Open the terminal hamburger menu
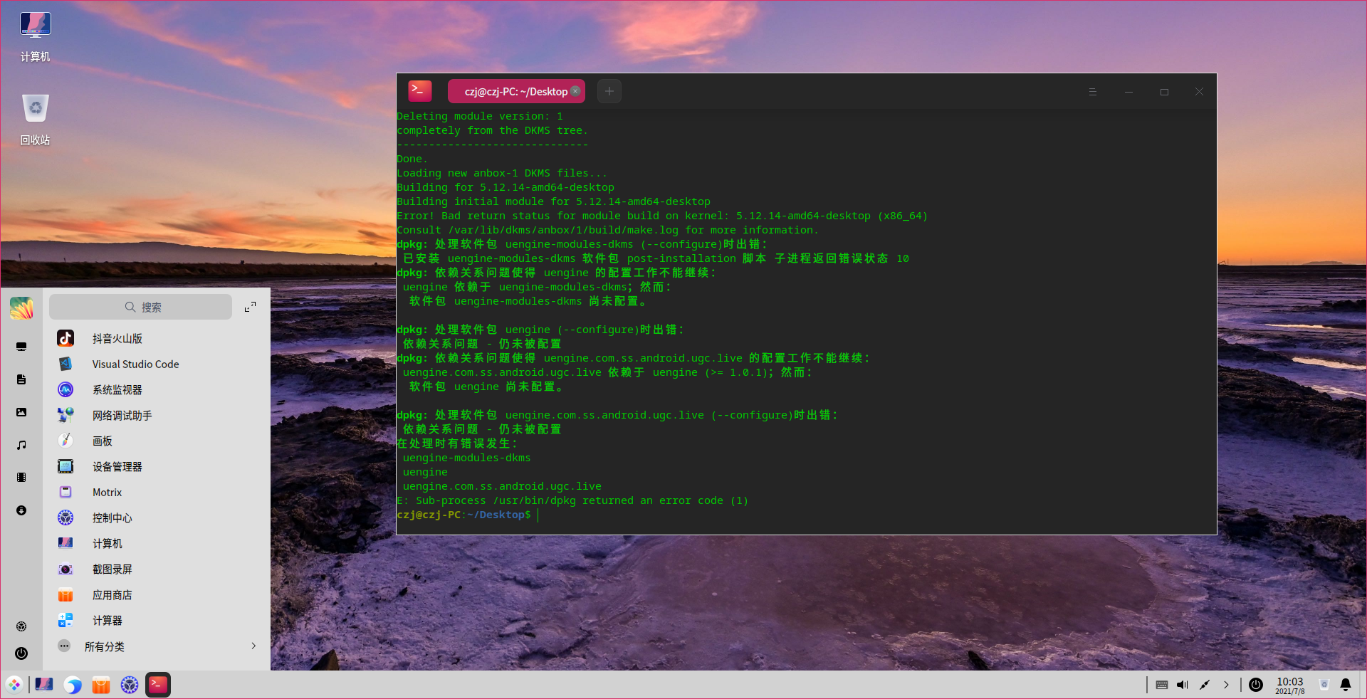 click(x=1093, y=91)
